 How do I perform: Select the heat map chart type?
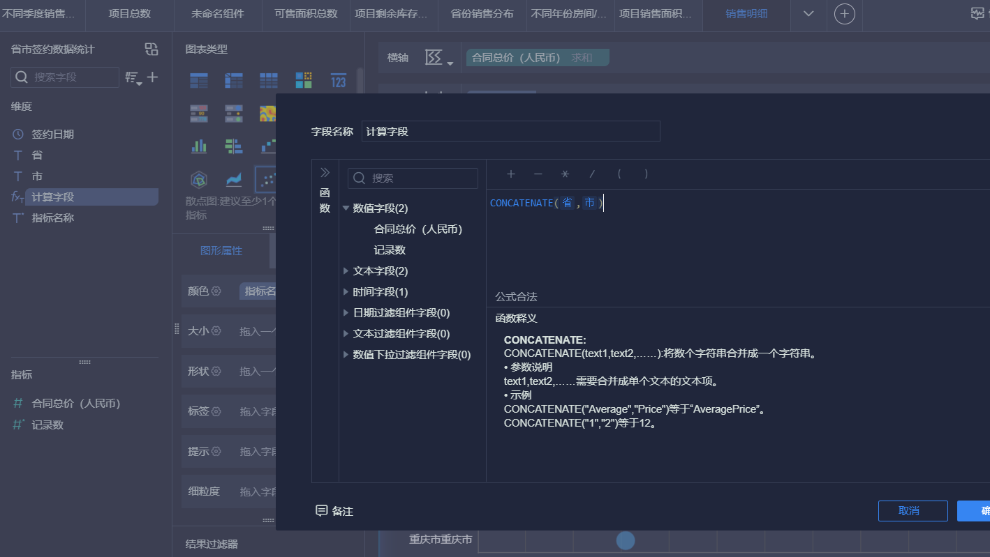click(267, 113)
